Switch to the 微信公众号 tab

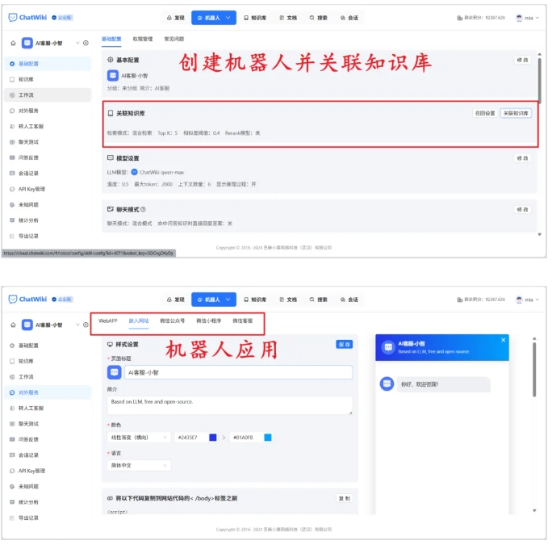coord(172,321)
